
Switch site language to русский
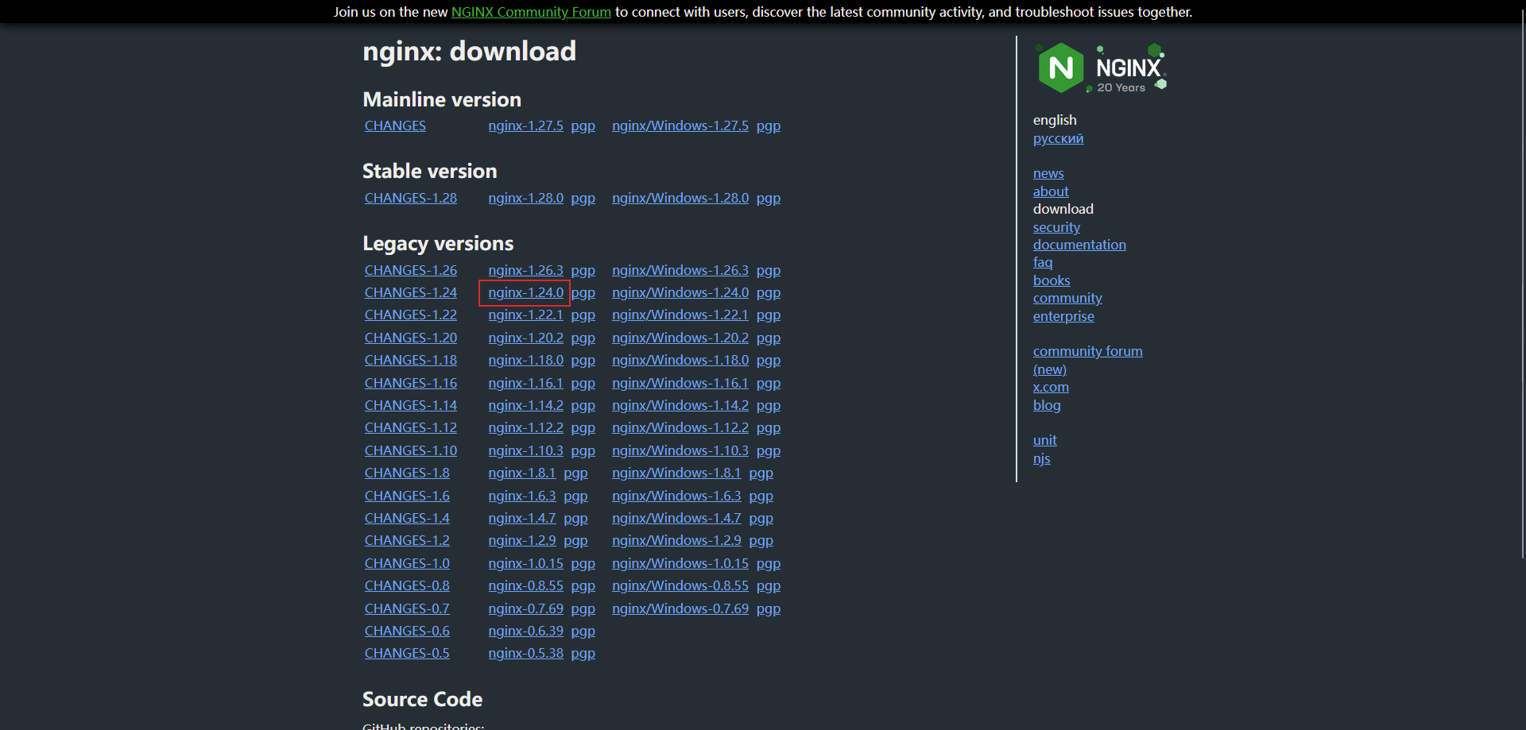pos(1058,138)
